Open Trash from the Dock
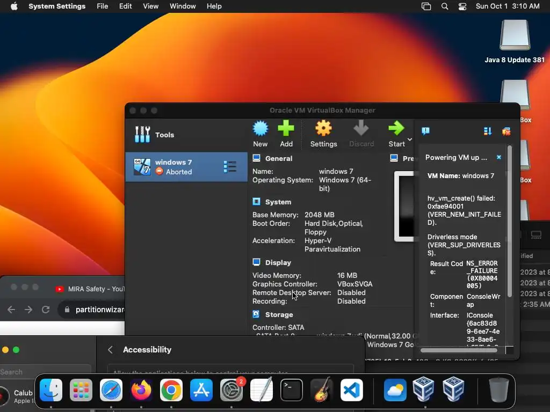550x412 pixels. click(x=499, y=389)
